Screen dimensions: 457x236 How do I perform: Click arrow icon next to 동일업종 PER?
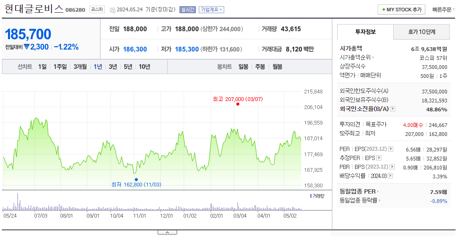[378, 192]
